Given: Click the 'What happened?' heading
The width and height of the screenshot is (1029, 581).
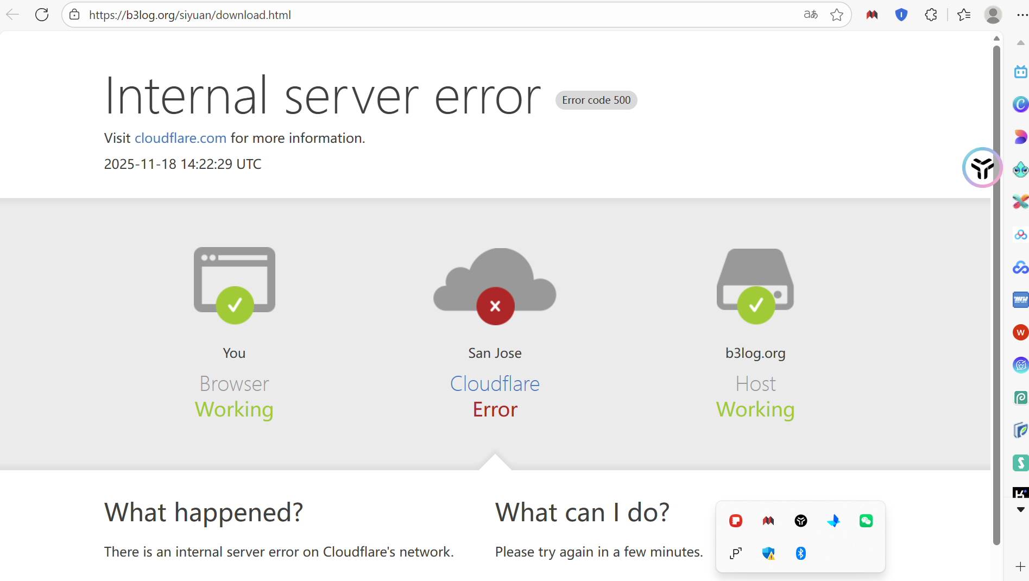Looking at the screenshot, I should (x=204, y=512).
